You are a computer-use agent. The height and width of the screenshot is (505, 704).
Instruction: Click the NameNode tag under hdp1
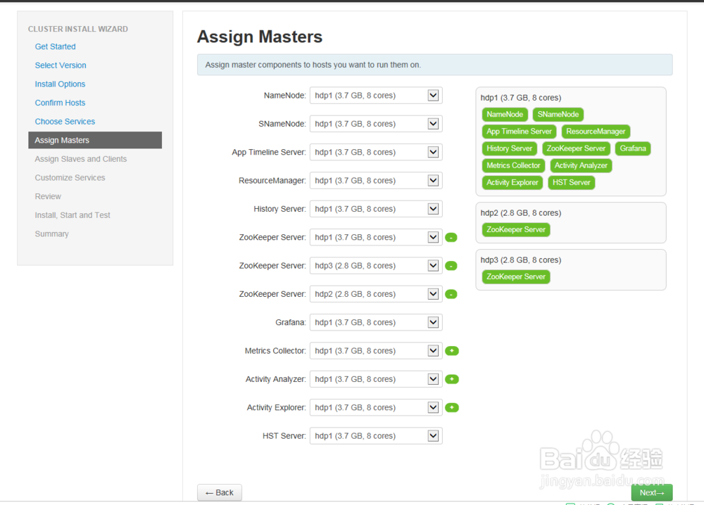tap(505, 115)
